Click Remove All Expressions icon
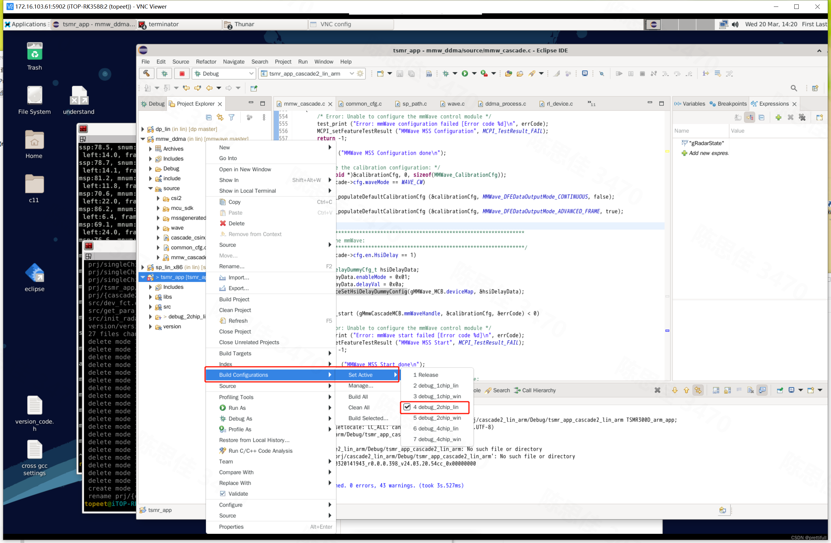The width and height of the screenshot is (831, 543). pos(802,117)
